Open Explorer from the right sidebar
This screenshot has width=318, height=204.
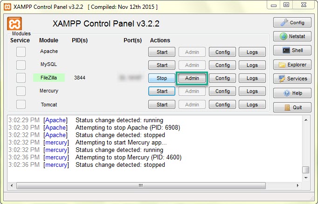point(292,65)
